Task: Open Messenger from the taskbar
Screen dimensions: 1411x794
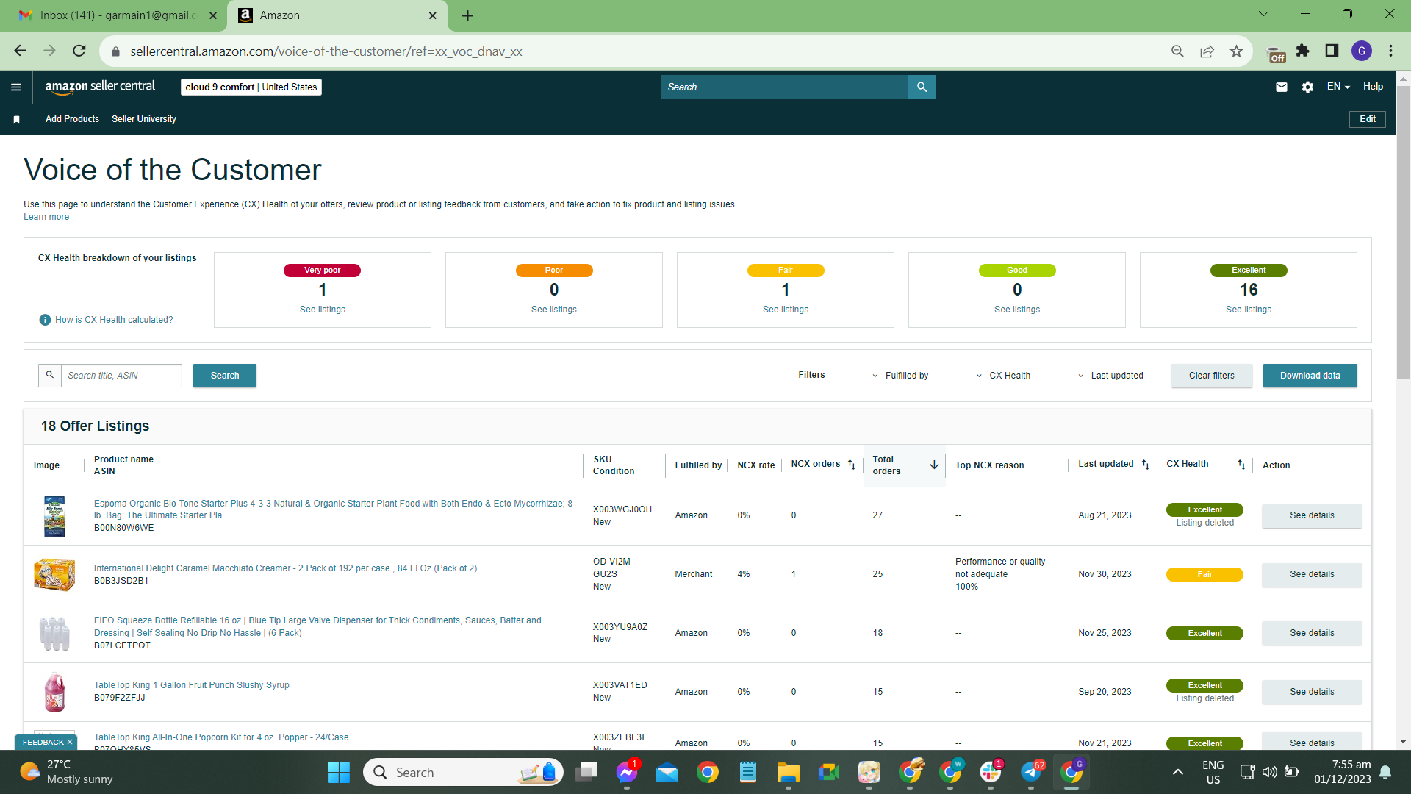Action: (x=626, y=772)
